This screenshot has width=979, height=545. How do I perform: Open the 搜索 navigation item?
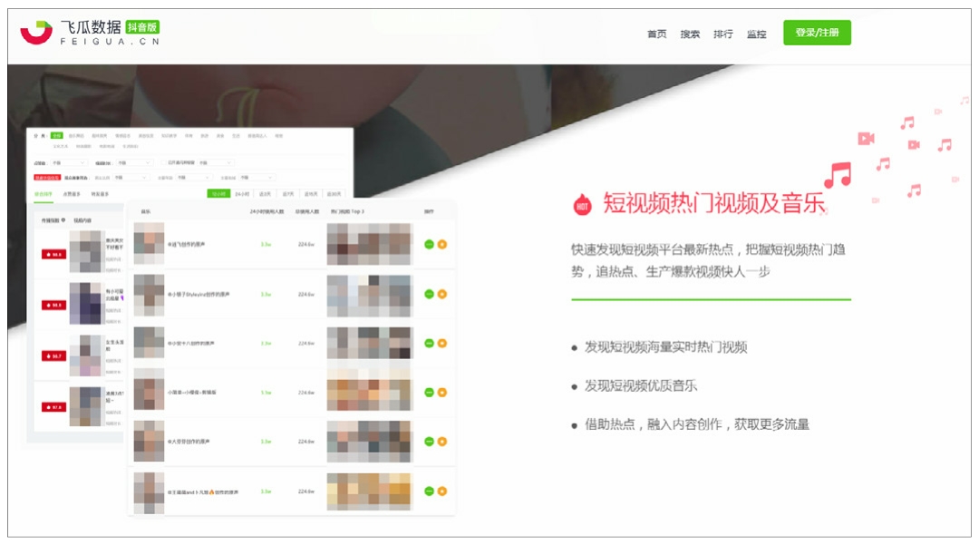(690, 34)
